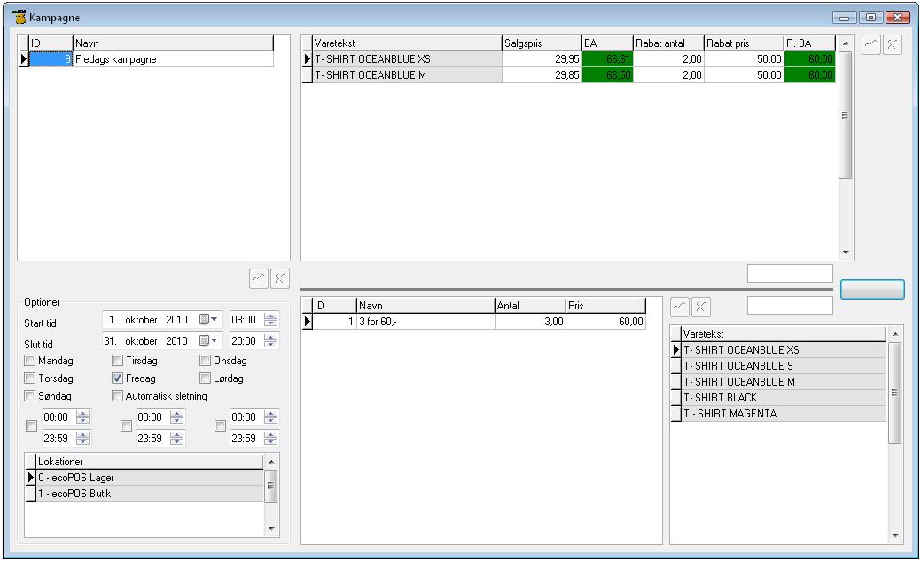Click the X icon right of the offer grid
The height and width of the screenshot is (561, 921).
pos(701,307)
